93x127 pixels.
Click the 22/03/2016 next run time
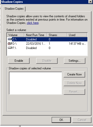pyautogui.click(x=36, y=44)
